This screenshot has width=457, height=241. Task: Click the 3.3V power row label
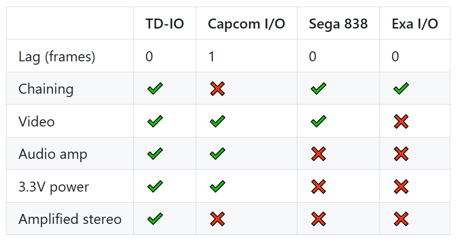(54, 187)
